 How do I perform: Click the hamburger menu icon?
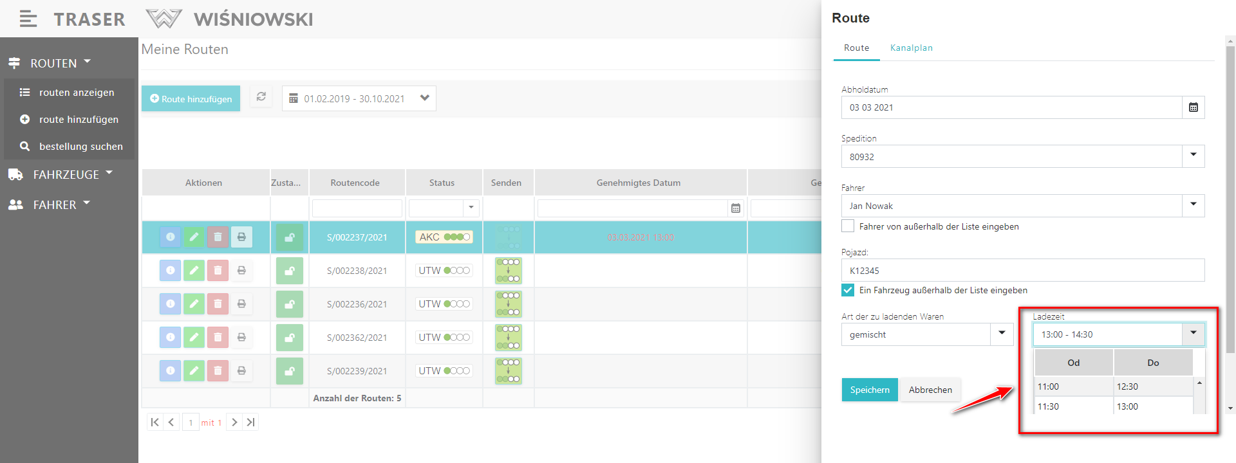click(x=28, y=19)
